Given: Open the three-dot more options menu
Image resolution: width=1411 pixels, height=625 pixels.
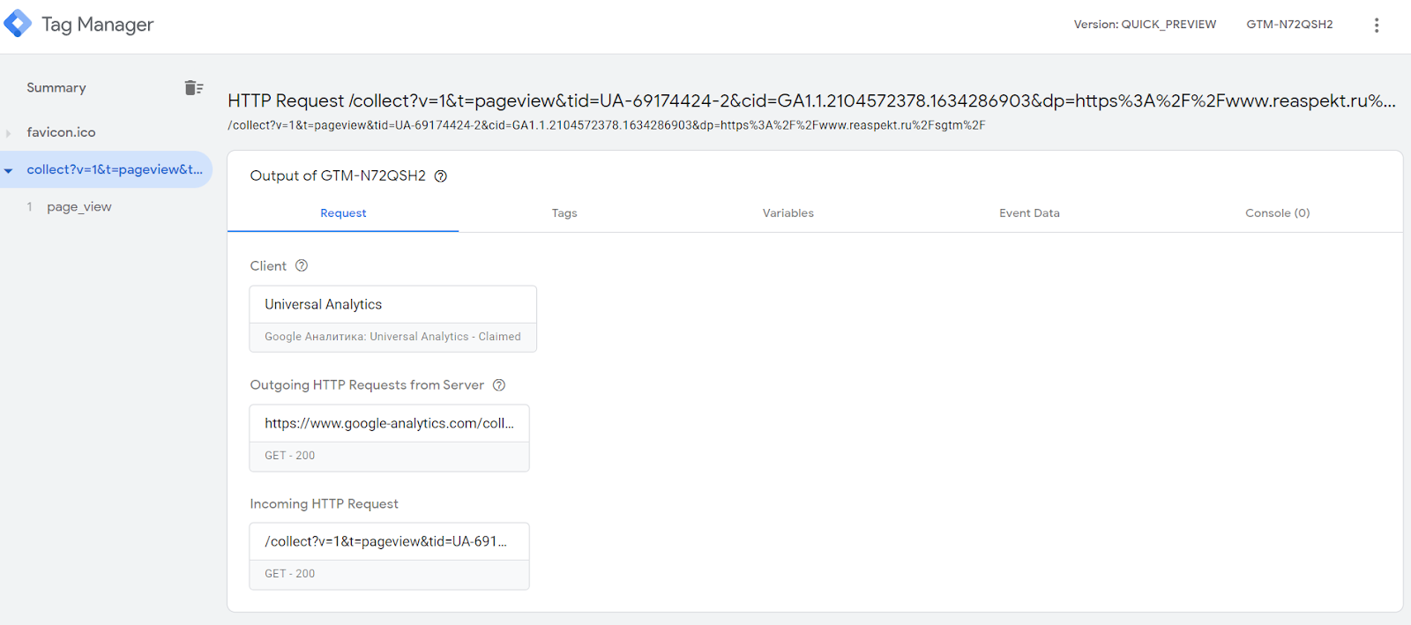Looking at the screenshot, I should [x=1376, y=25].
